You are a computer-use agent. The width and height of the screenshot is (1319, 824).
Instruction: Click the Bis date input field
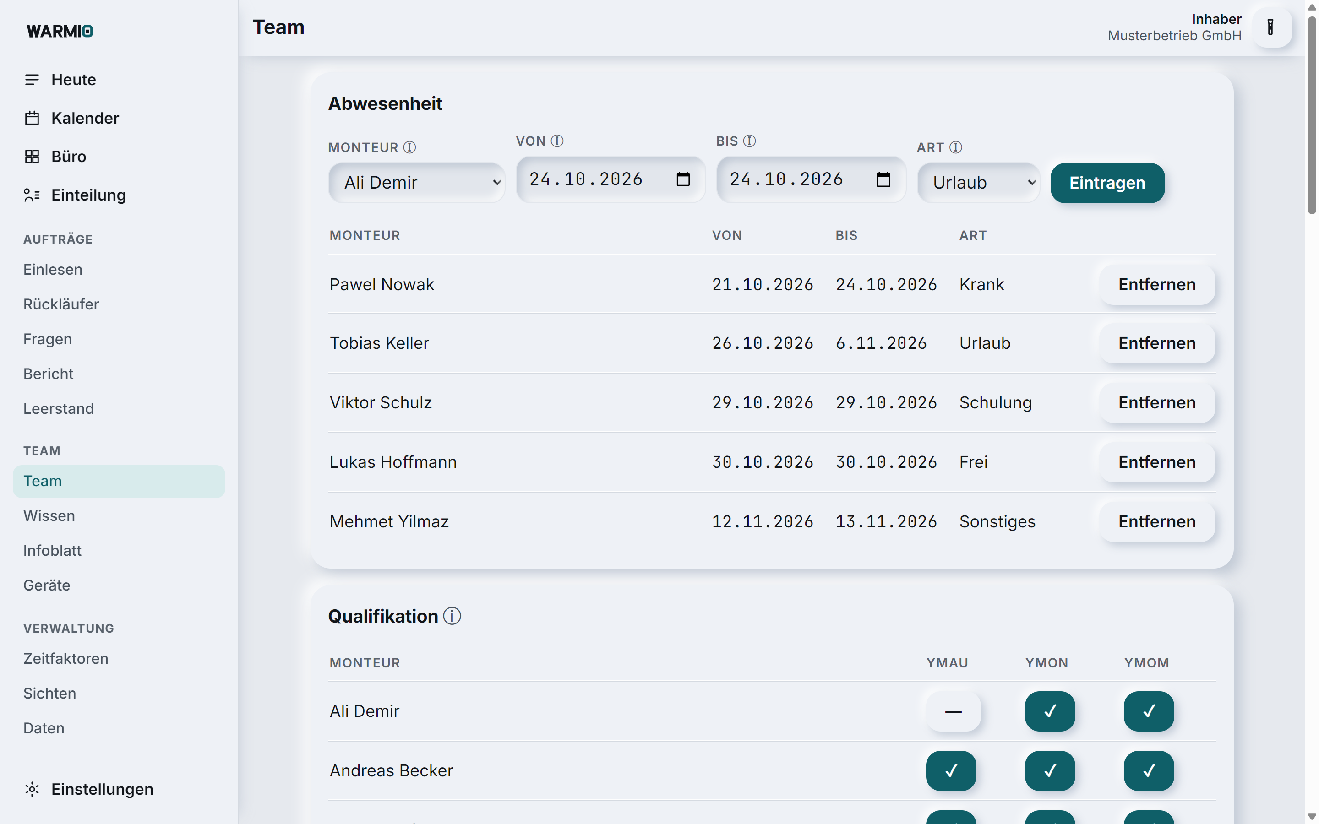click(x=811, y=179)
